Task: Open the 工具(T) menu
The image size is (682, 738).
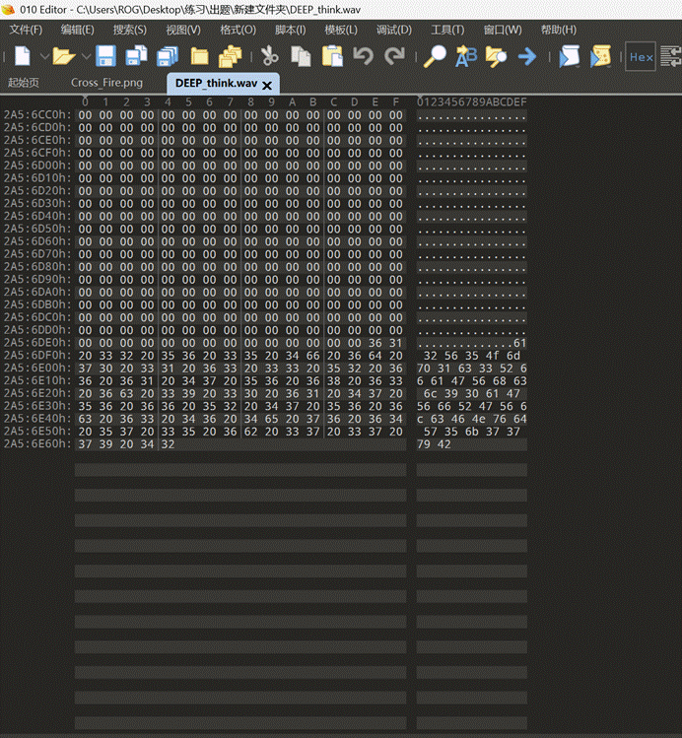Action: click(x=447, y=30)
